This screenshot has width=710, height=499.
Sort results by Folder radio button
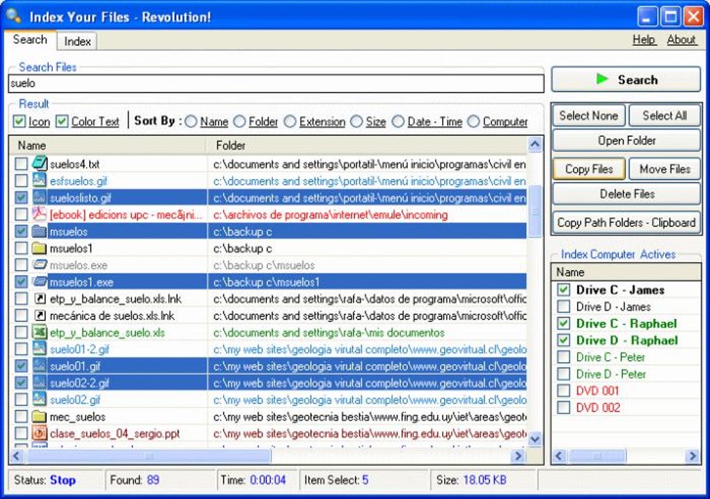[x=239, y=122]
